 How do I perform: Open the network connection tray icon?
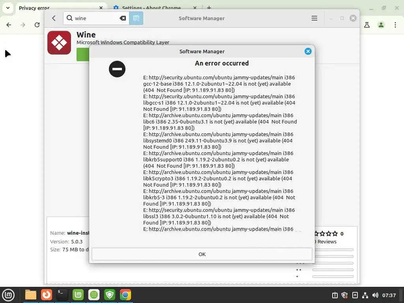[365, 295]
